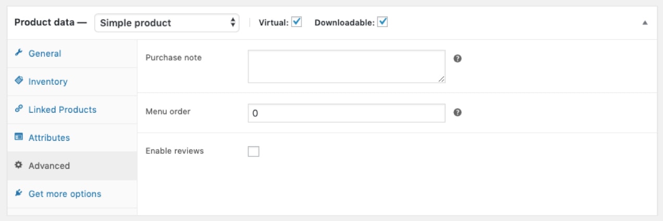Click the Inventory tag icon
This screenshot has height=221, width=663.
[19, 81]
